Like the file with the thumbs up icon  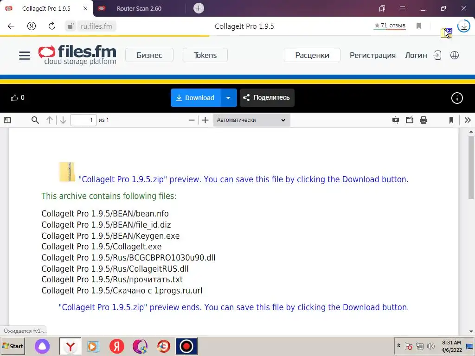point(14,98)
